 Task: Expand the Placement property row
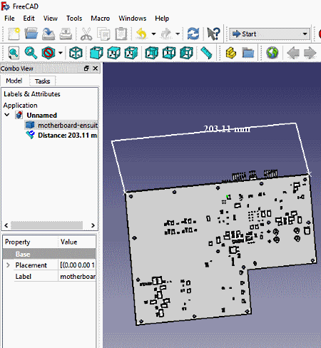[8, 265]
